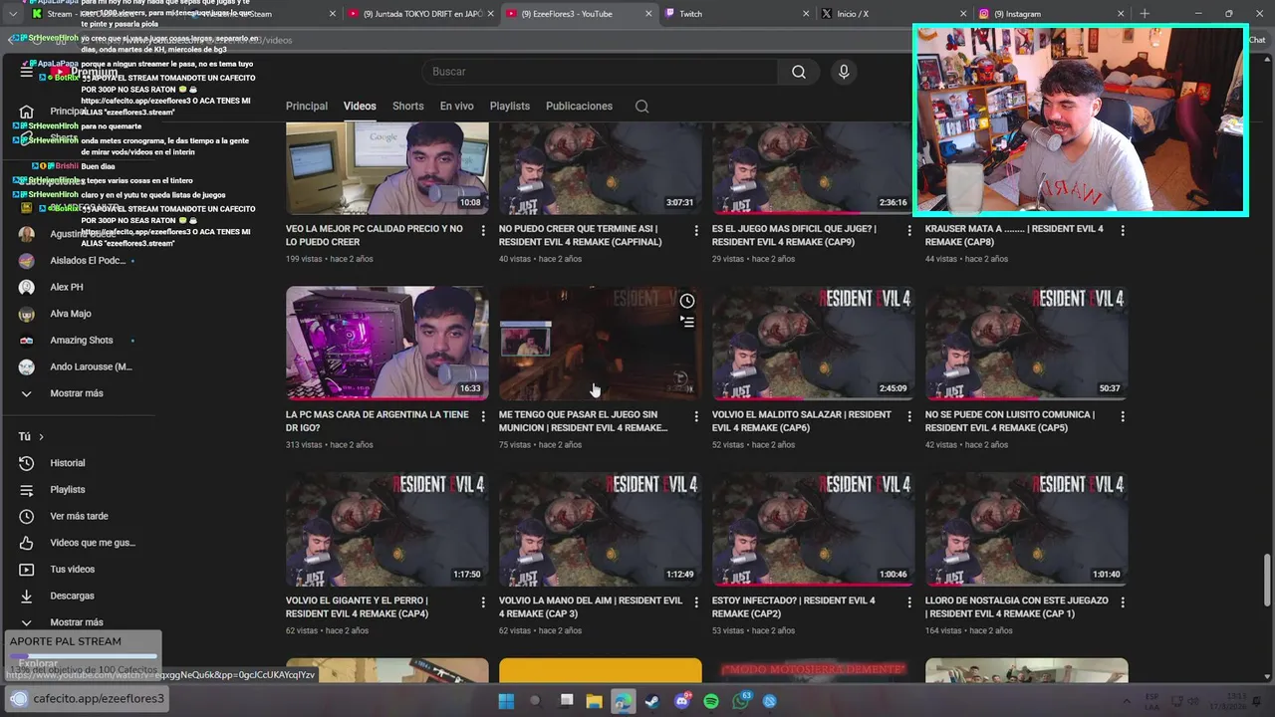Open Ver más tarde in sidebar
The image size is (1275, 717).
78,516
